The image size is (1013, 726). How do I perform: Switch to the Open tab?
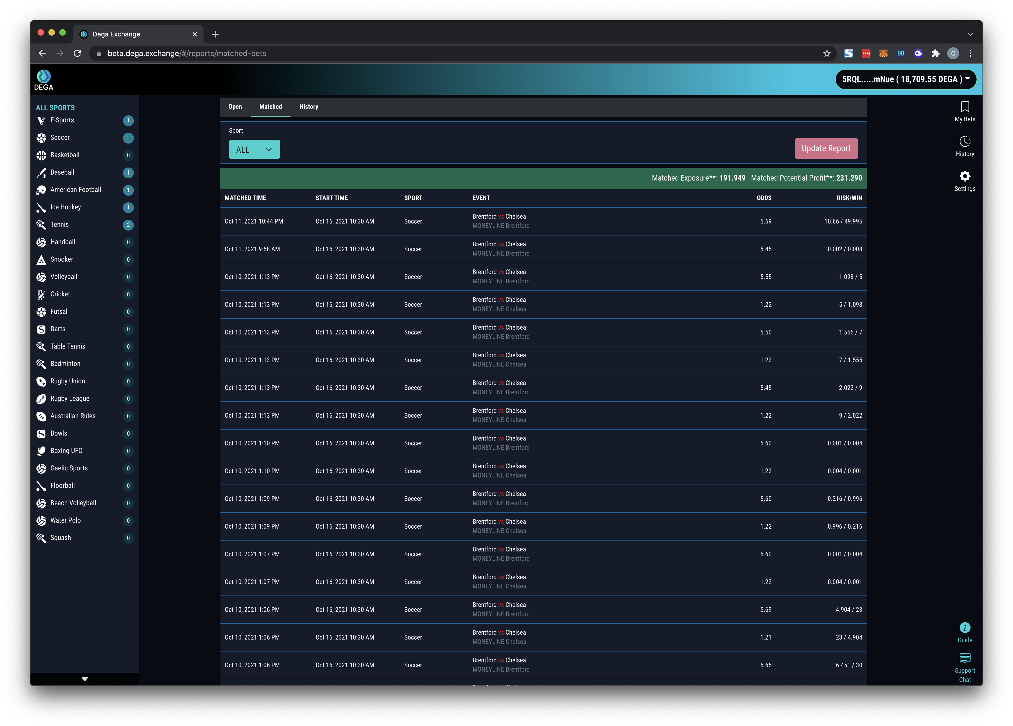click(235, 107)
